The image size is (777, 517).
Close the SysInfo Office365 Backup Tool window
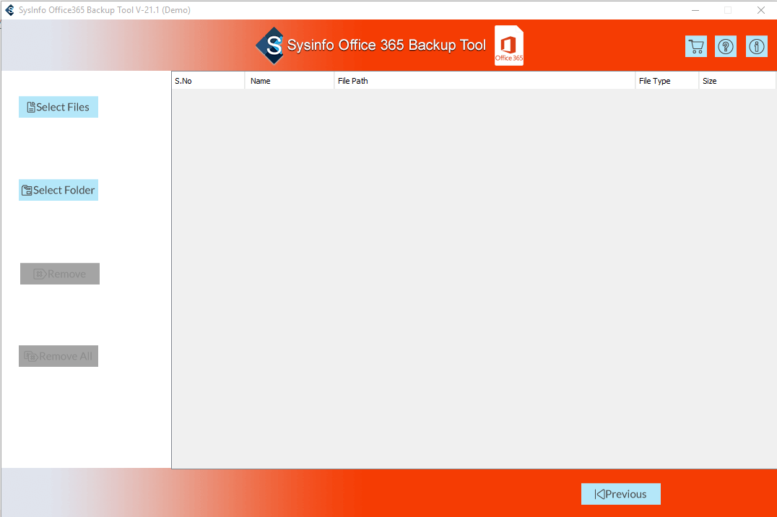760,10
